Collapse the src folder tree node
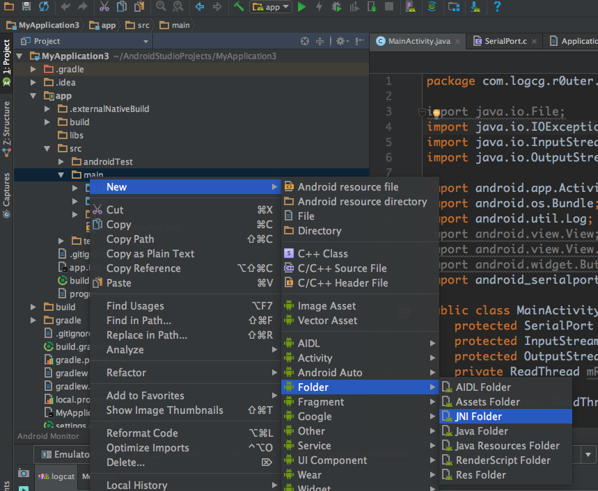 [x=47, y=149]
